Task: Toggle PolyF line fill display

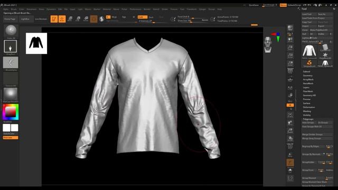Action: pos(290,147)
